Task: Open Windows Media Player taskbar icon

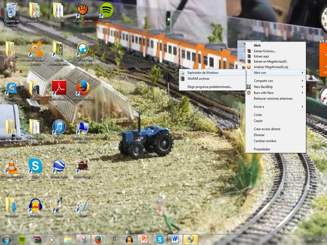Action: coord(52,240)
